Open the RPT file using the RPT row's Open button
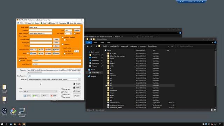 tap(41, 50)
